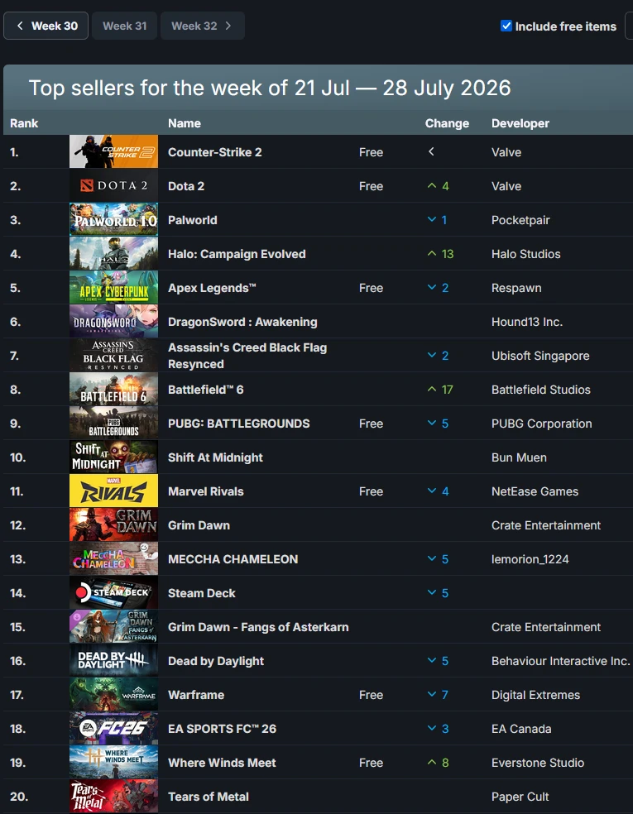Click the PUBG Corporation developer name
The height and width of the screenshot is (814, 633).
point(542,424)
